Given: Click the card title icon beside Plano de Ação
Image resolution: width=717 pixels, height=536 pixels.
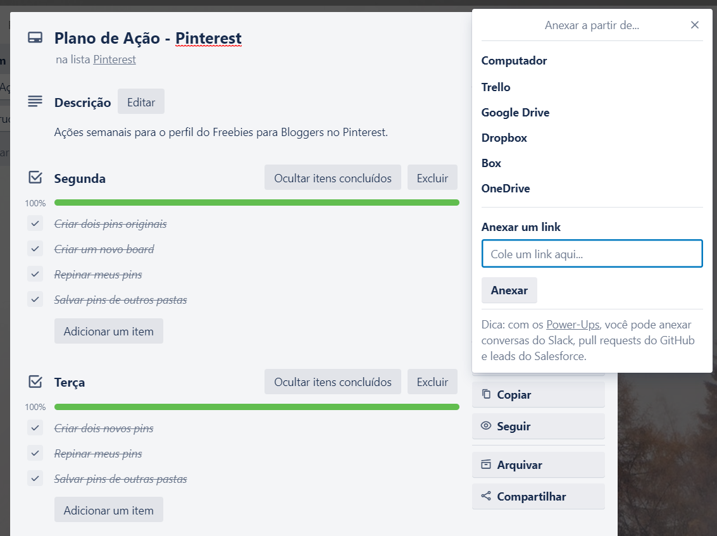Looking at the screenshot, I should [35, 38].
